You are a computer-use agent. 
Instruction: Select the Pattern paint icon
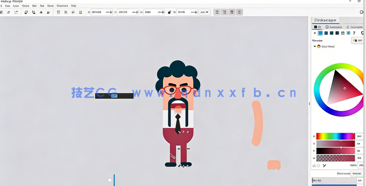(343, 33)
